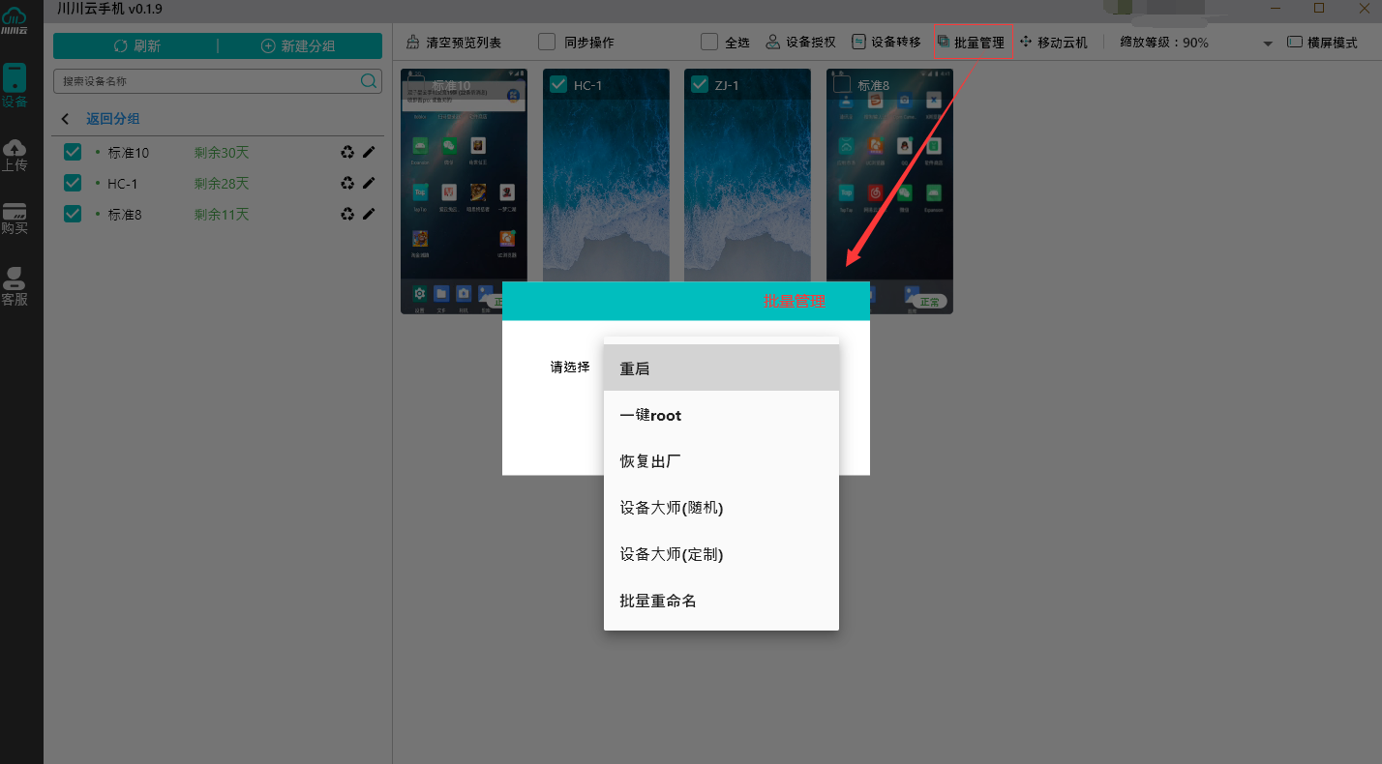Image resolution: width=1382 pixels, height=764 pixels.
Task: Click the 设备授权 device authorization icon
Action: (772, 42)
